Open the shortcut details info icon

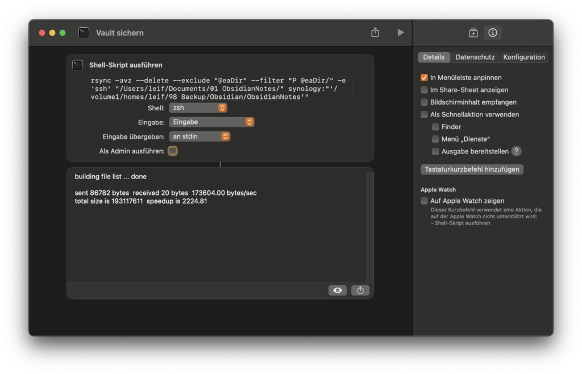click(x=493, y=32)
